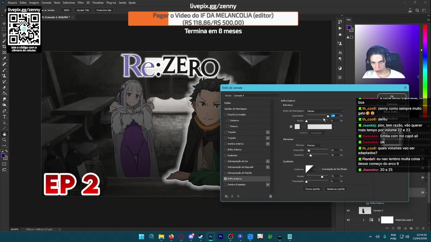Image resolution: width=431 pixels, height=242 pixels.
Task: Click the Ajustar Tela button
Action: pyautogui.click(x=83, y=10)
